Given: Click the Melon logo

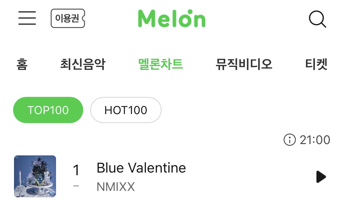Looking at the screenshot, I should (x=172, y=19).
